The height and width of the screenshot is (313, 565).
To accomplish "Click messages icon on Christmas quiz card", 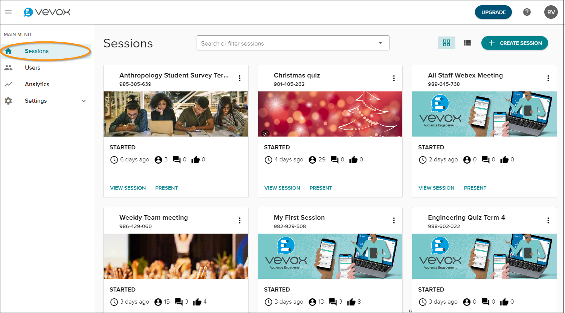I will coord(334,160).
